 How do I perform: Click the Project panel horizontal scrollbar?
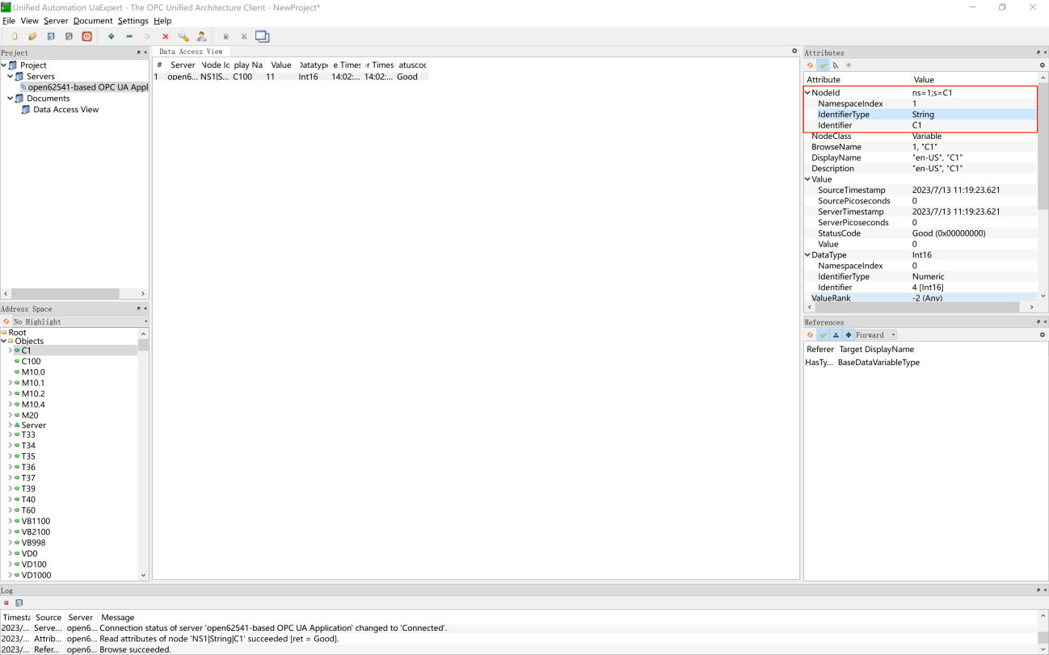pyautogui.click(x=65, y=294)
